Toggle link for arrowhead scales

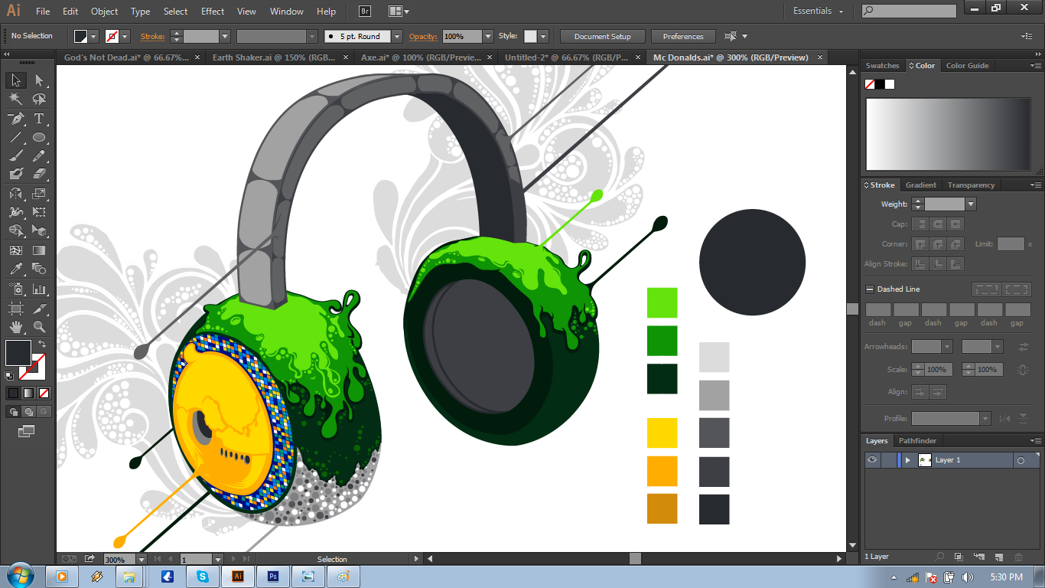tap(1023, 370)
